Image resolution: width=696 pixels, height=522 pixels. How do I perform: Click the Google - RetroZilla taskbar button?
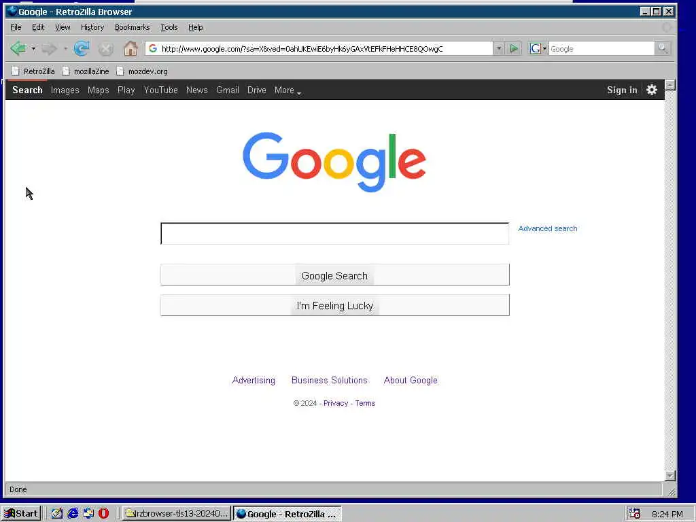[288, 514]
